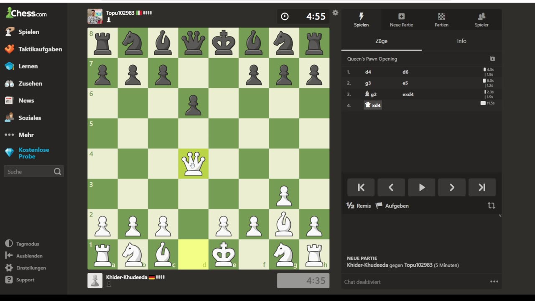This screenshot has height=301, width=535.
Task: Click the white rook on a1
Action: click(x=102, y=254)
